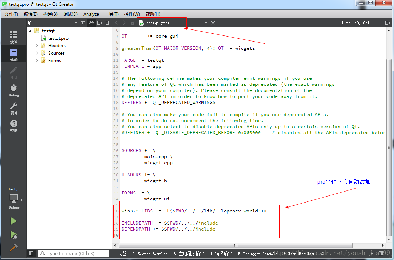This screenshot has height=260, width=394.
Task: Place cursor on INCLUDEPATH line
Action: (169, 223)
